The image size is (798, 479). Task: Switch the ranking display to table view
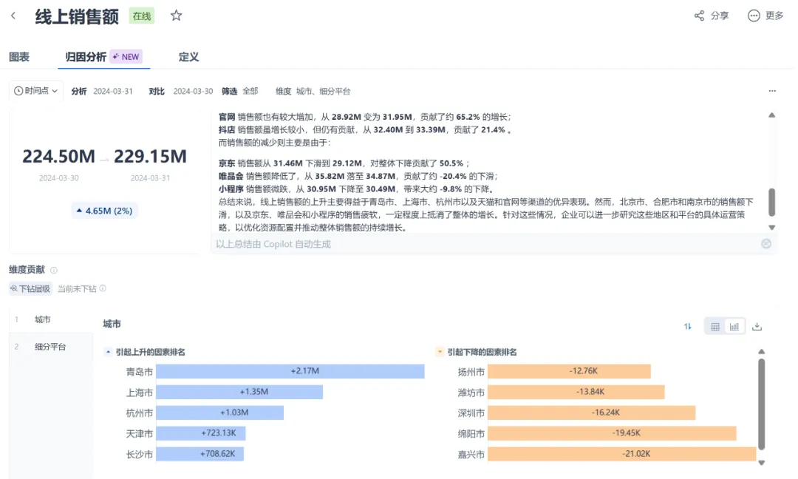coord(716,325)
